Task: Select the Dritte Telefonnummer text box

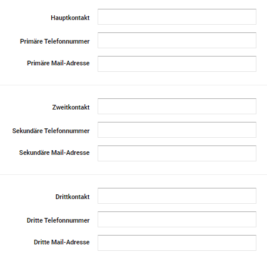Action: click(177, 220)
